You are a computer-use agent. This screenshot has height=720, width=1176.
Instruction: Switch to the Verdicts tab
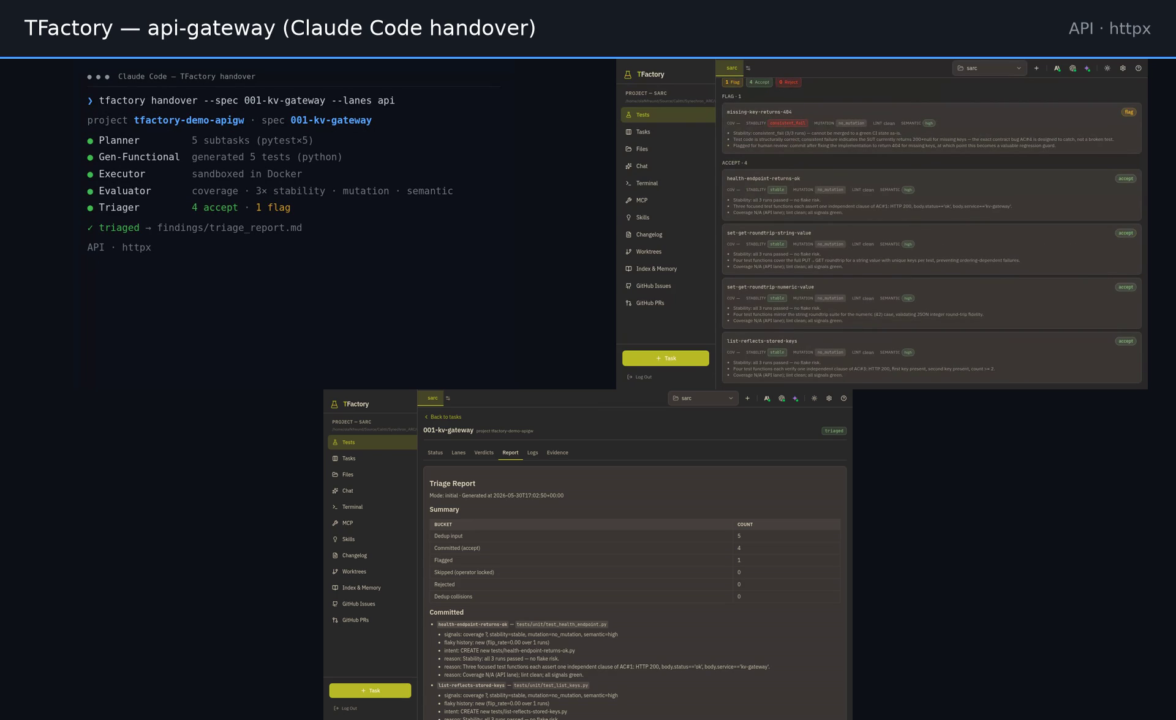[484, 453]
